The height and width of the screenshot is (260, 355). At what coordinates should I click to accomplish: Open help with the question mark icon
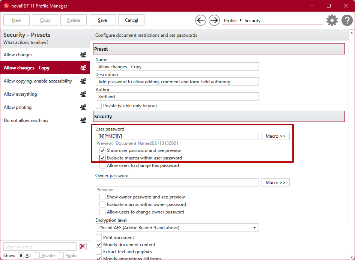click(347, 20)
